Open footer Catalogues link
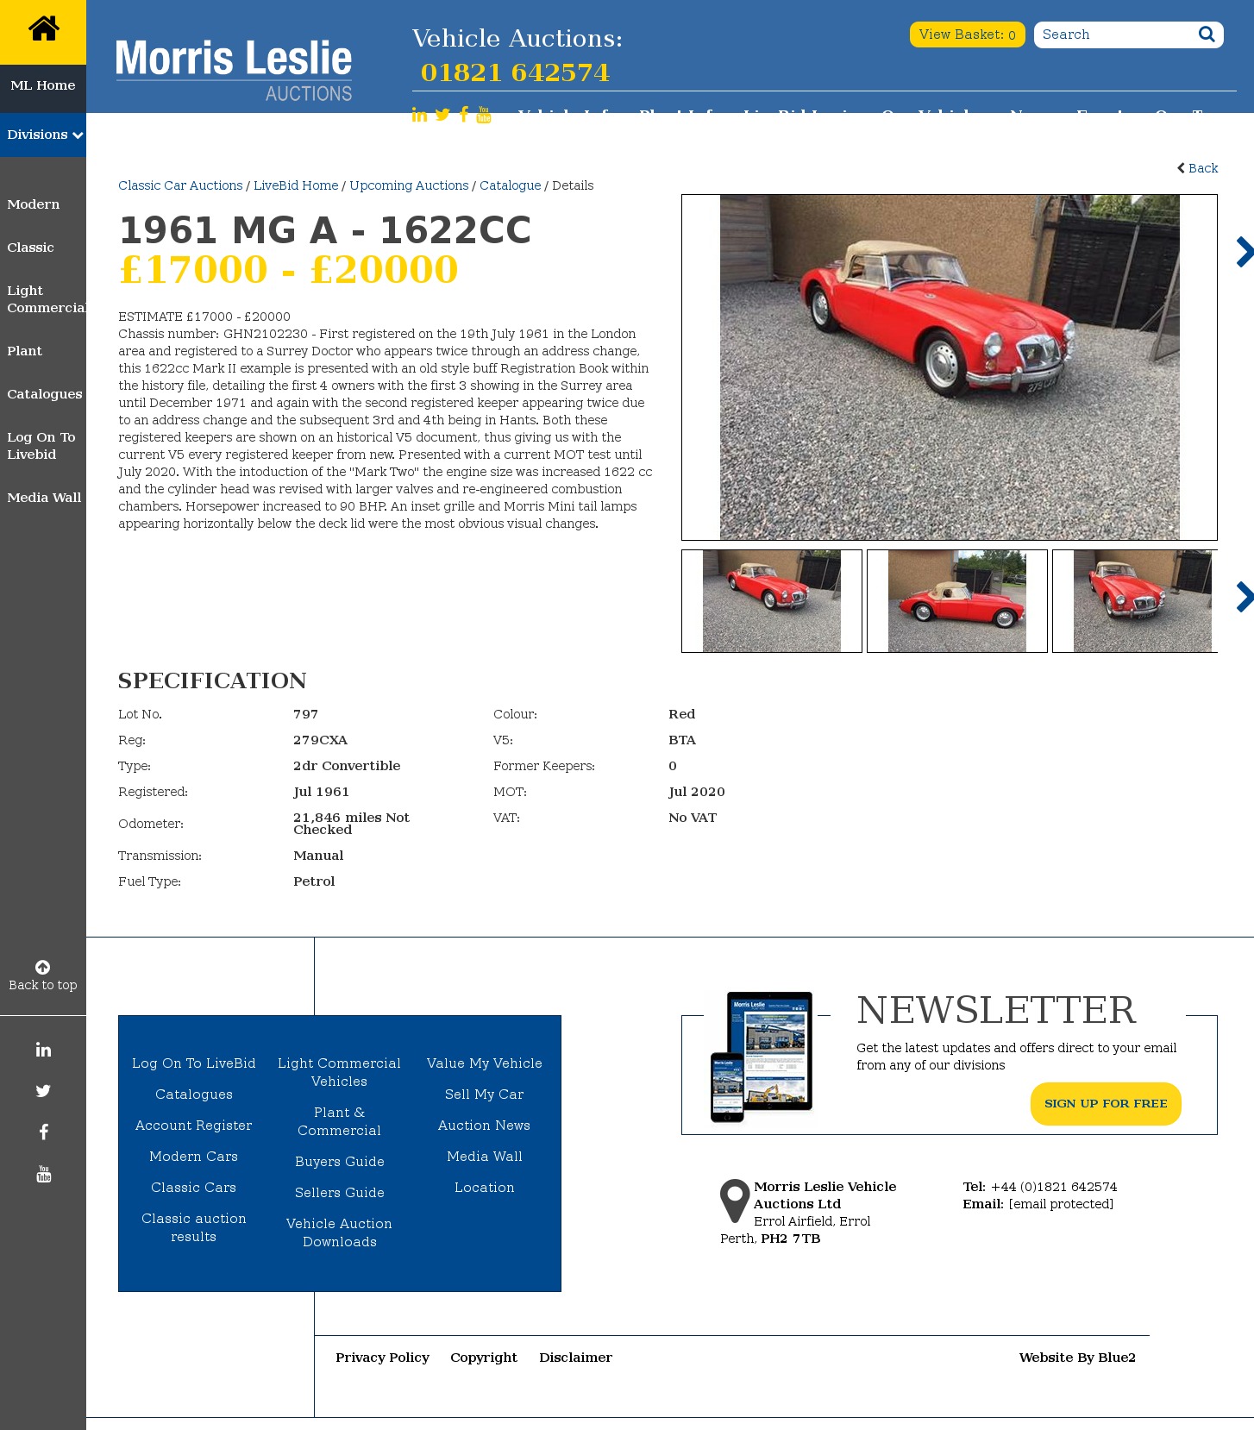 click(194, 1094)
